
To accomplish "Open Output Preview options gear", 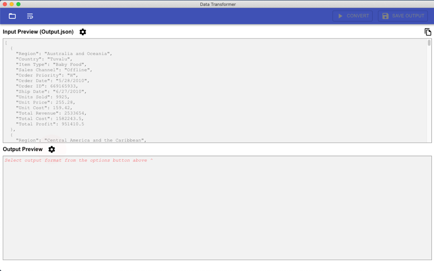I will tap(52, 150).
